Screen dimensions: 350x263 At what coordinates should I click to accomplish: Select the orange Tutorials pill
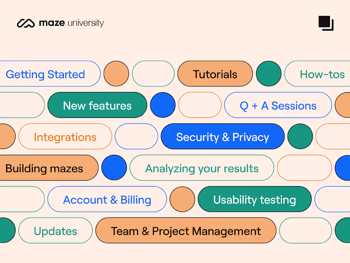[x=215, y=74]
